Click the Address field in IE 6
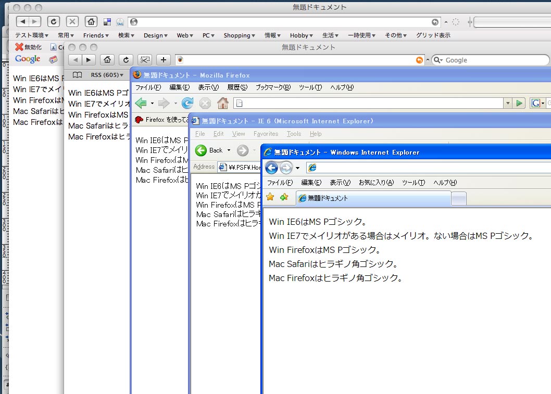The height and width of the screenshot is (394, 551). [x=240, y=167]
